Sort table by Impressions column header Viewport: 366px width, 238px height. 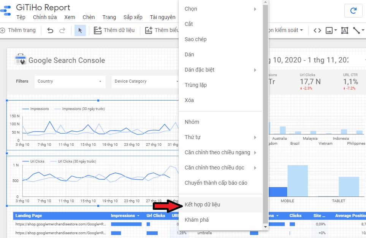coord(125,216)
